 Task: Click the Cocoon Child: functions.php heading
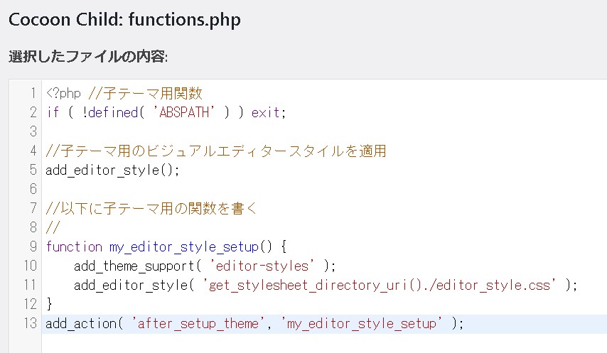tap(124, 20)
